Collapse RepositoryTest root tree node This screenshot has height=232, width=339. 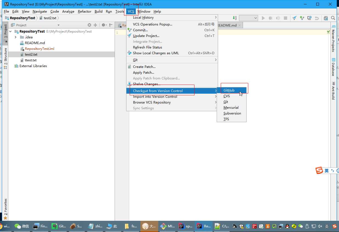(10, 31)
